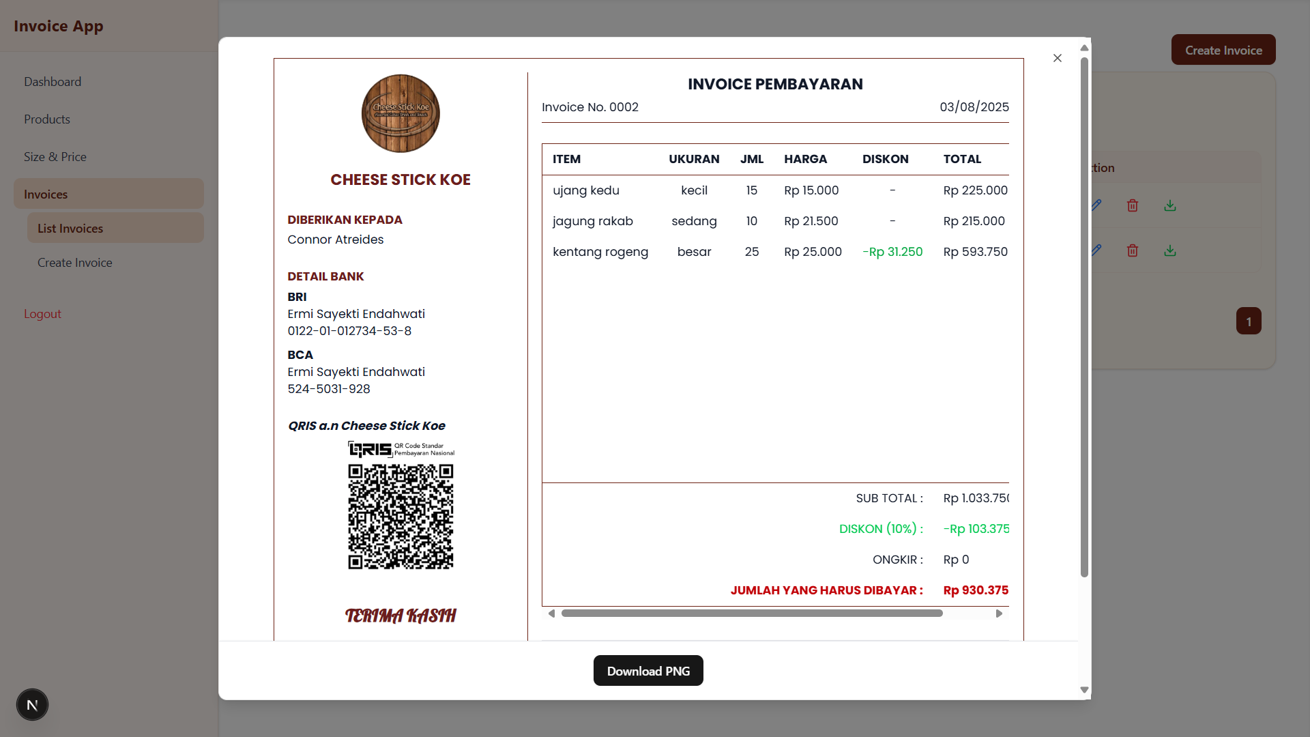The height and width of the screenshot is (737, 1310).
Task: Click the round N icon bottom-left
Action: (x=32, y=704)
